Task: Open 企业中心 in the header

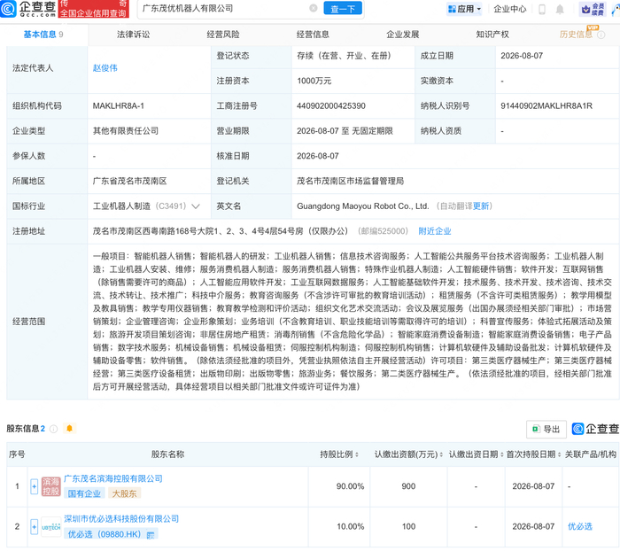Action: click(x=510, y=9)
